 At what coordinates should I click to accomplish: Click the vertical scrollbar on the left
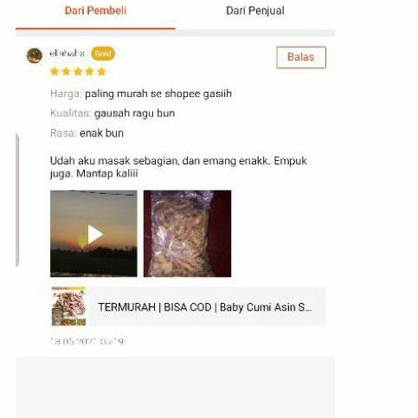(17, 200)
